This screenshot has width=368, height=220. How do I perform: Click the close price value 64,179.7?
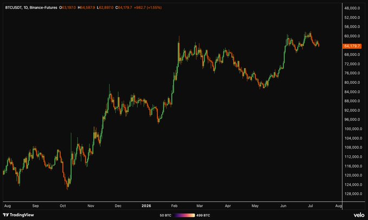(125, 8)
